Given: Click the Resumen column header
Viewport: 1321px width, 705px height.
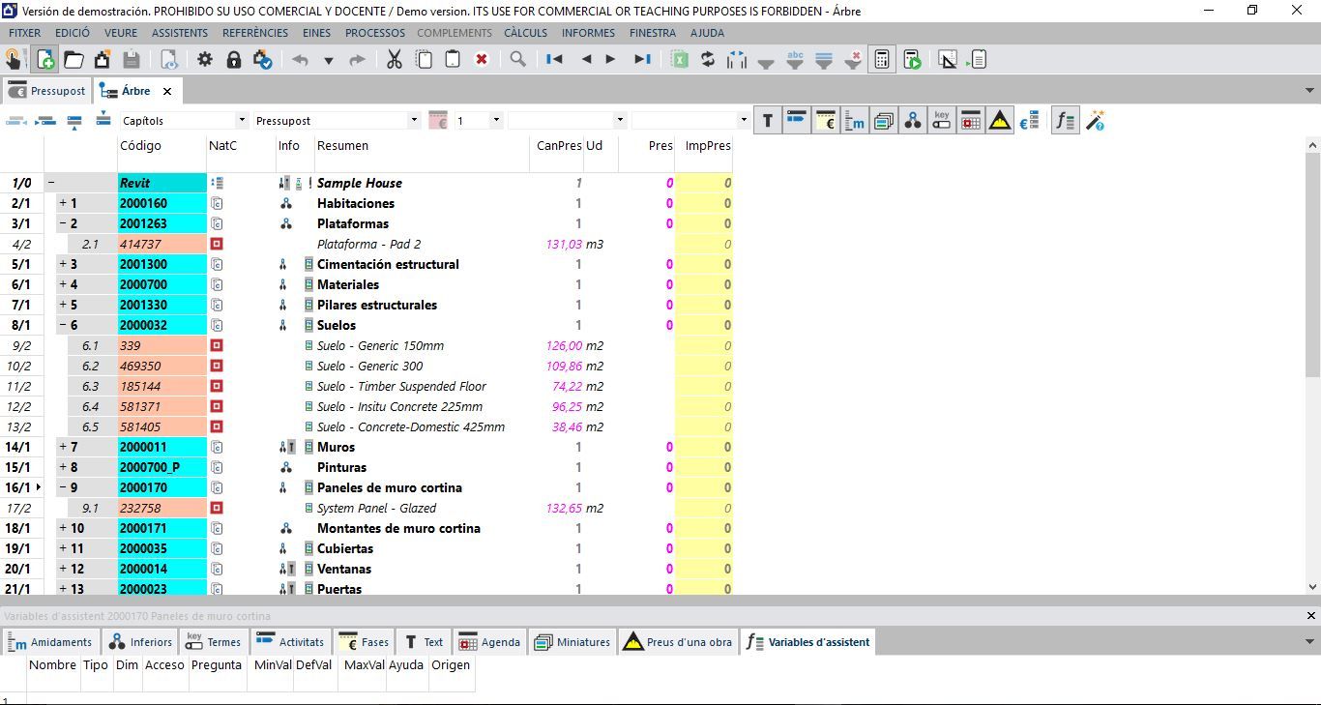Looking at the screenshot, I should coord(342,146).
